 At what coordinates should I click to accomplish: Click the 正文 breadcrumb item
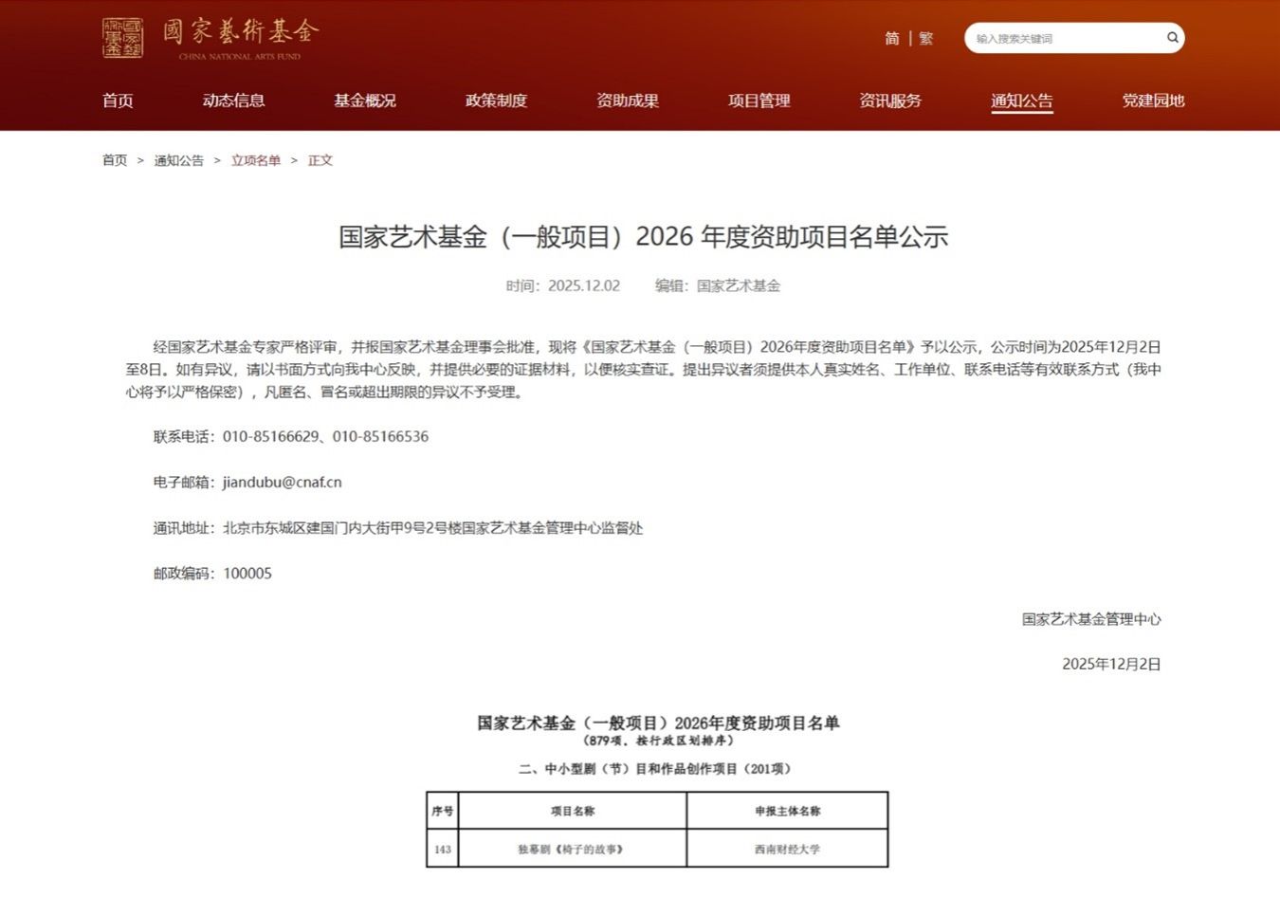320,160
